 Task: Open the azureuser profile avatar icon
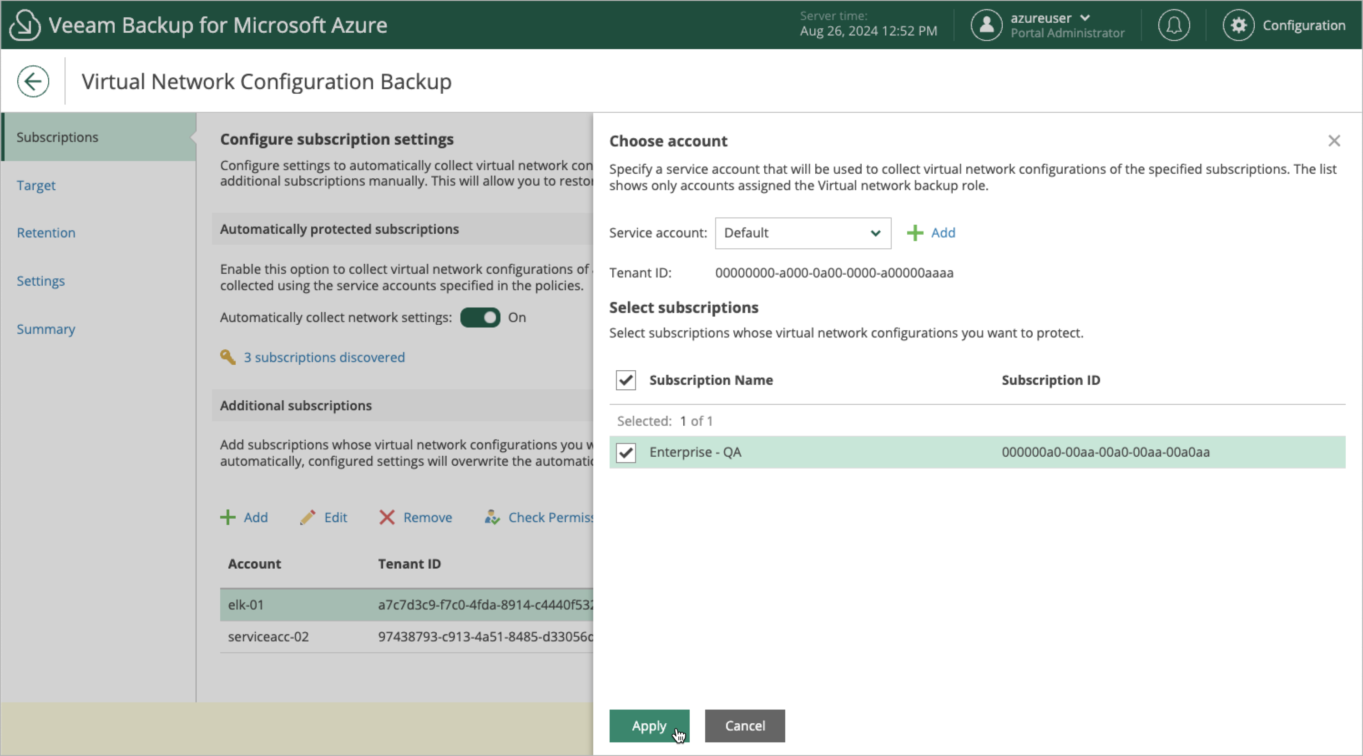986,25
